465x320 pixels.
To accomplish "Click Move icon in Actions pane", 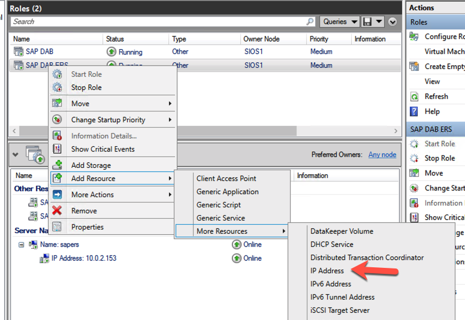I will click(414, 173).
